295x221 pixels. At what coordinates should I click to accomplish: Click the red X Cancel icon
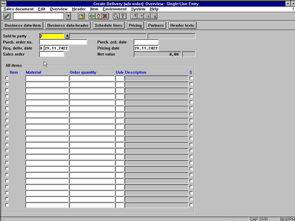pyautogui.click(x=105, y=16)
